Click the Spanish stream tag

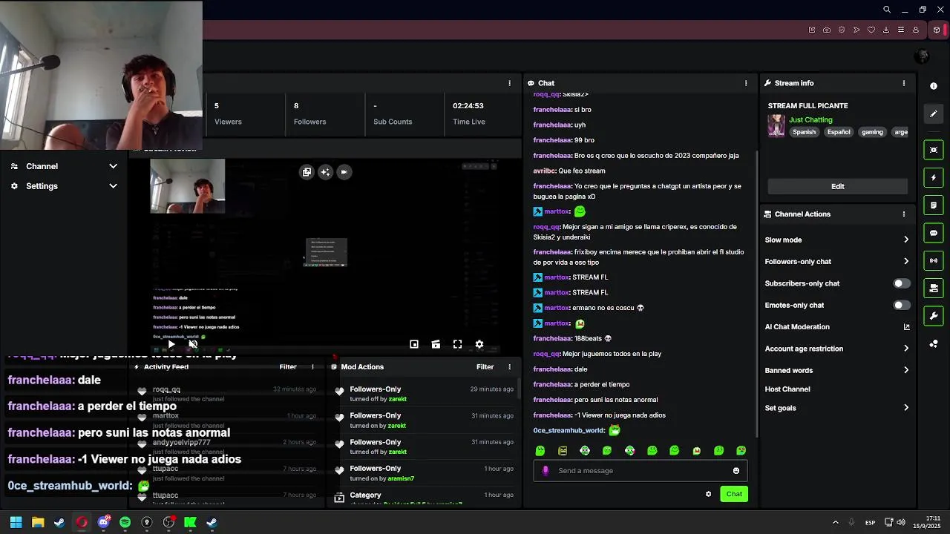pyautogui.click(x=804, y=132)
